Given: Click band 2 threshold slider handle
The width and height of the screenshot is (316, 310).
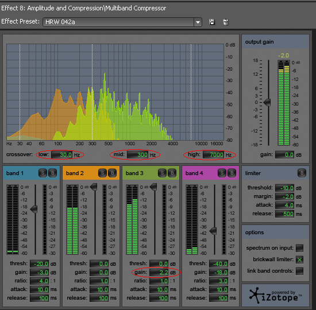Looking at the screenshot, I should tap(94, 187).
